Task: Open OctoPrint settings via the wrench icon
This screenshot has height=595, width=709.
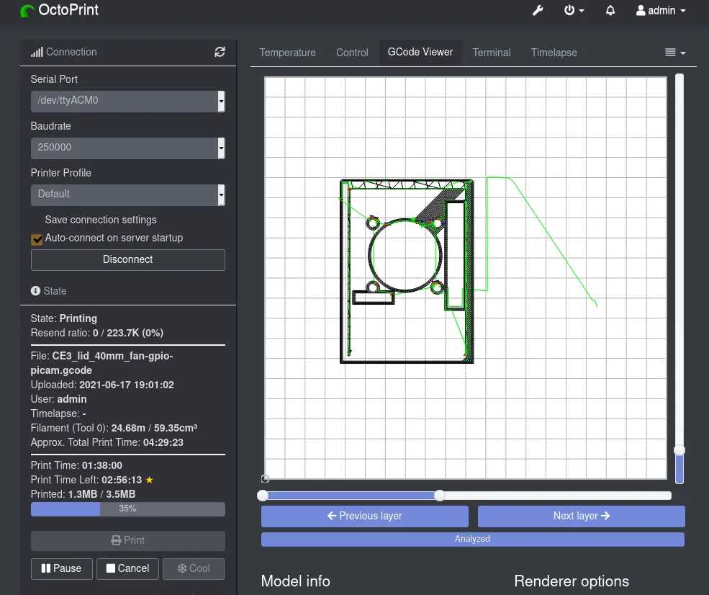Action: click(x=537, y=11)
